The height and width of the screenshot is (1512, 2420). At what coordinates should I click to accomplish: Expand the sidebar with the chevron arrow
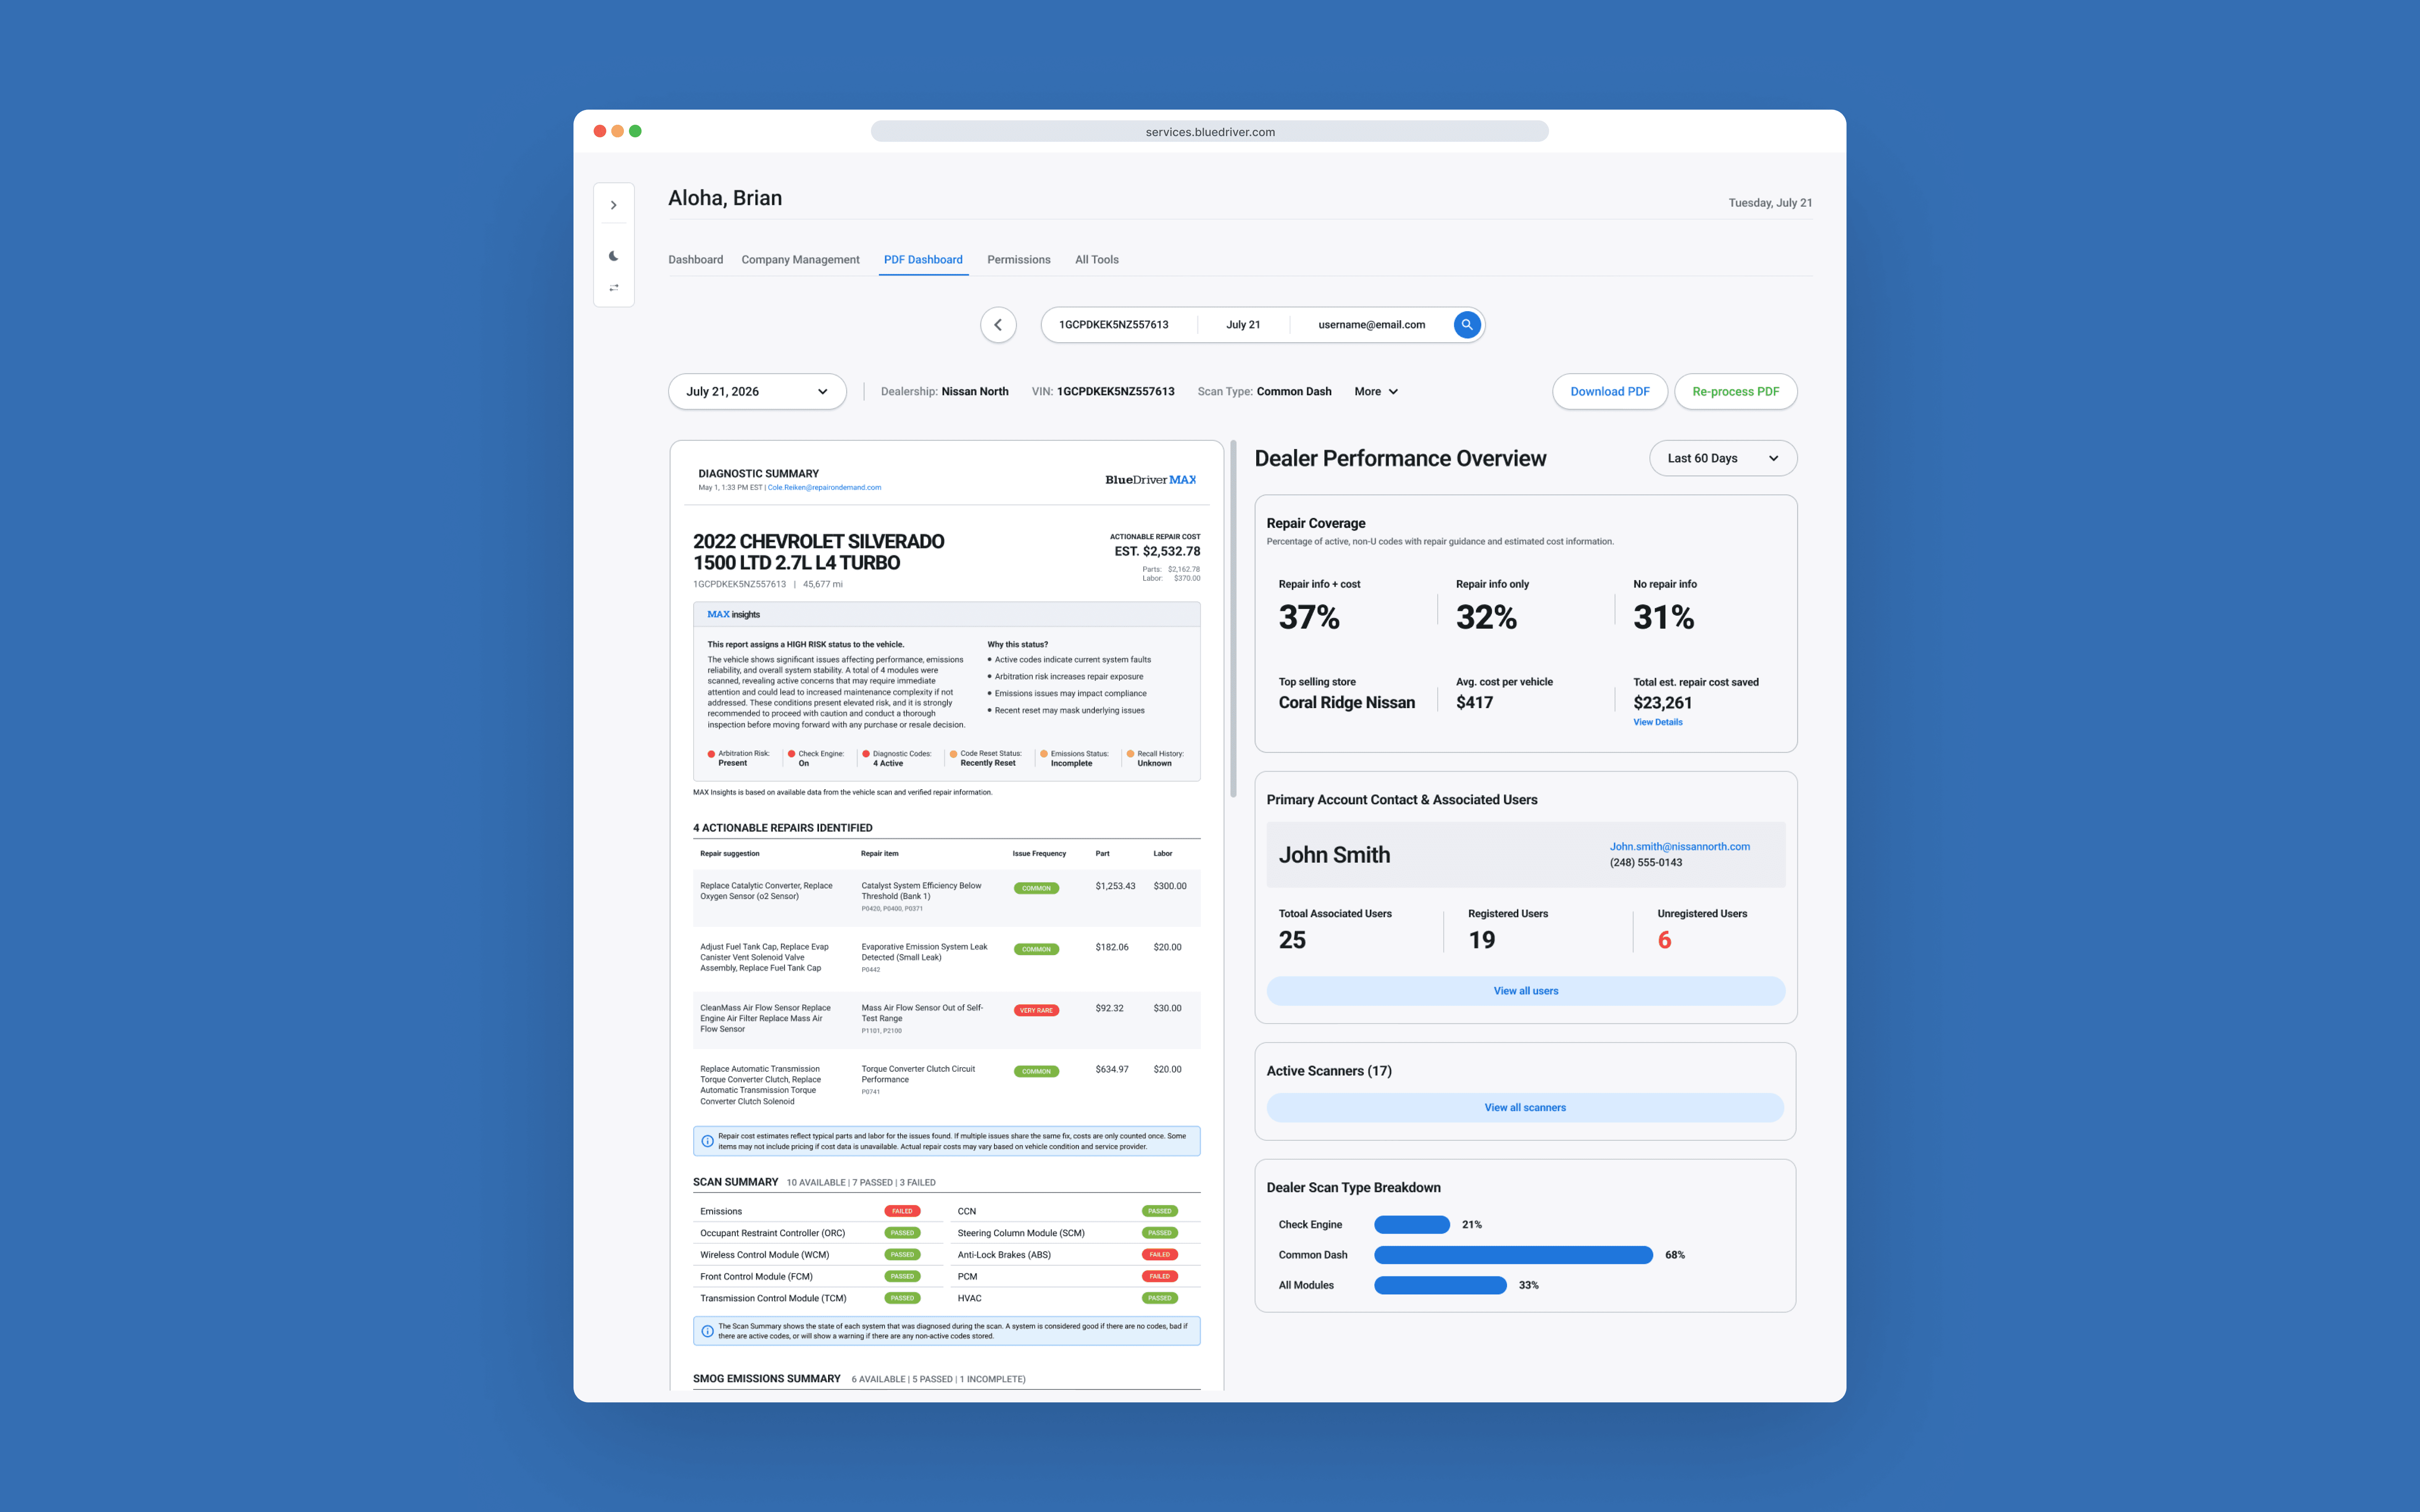tap(613, 205)
